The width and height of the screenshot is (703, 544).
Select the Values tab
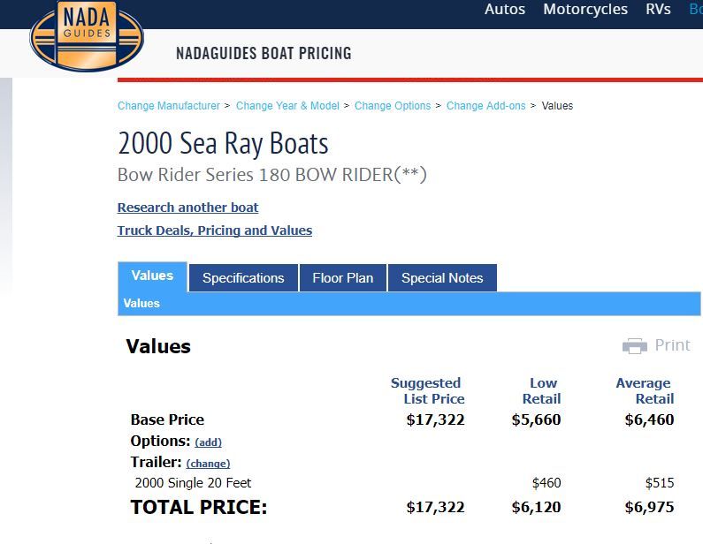tap(152, 276)
